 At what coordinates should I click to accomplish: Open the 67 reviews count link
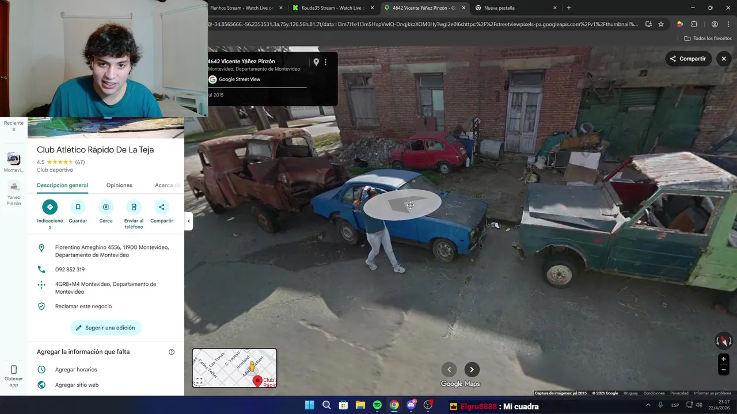coord(80,162)
